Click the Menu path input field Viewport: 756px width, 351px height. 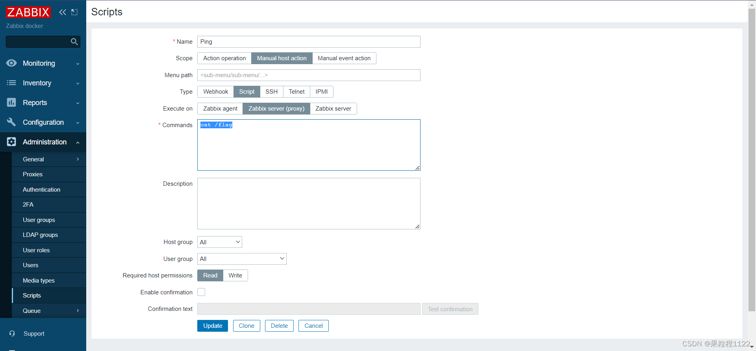pyautogui.click(x=309, y=75)
